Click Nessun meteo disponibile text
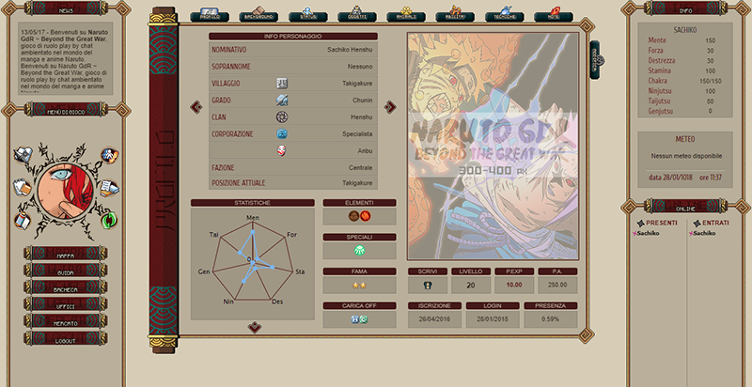Screen dimensions: 752x387 point(686,156)
